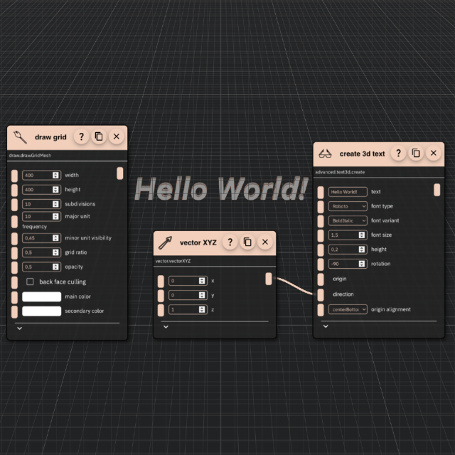Viewport: 455px width, 455px height.
Task: Open the main color swatch
Action: click(41, 296)
